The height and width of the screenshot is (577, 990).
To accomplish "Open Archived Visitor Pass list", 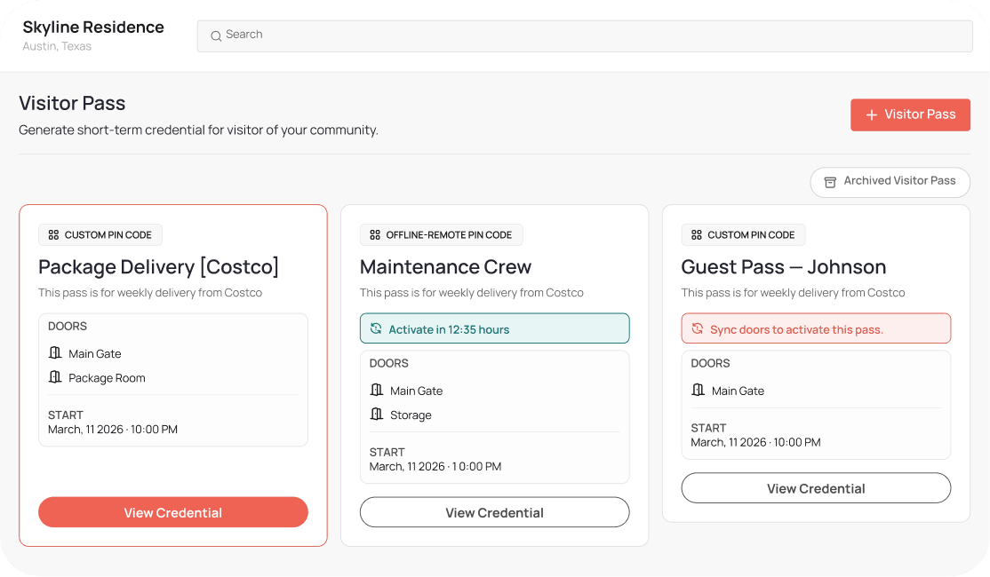I will tap(890, 182).
